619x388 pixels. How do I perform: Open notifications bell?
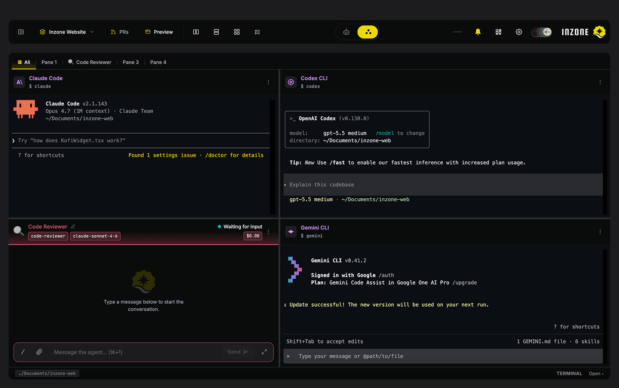(478, 32)
